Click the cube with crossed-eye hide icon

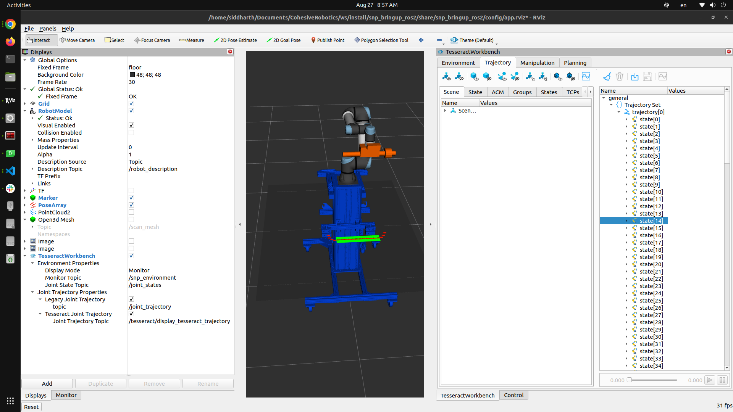[x=487, y=77]
